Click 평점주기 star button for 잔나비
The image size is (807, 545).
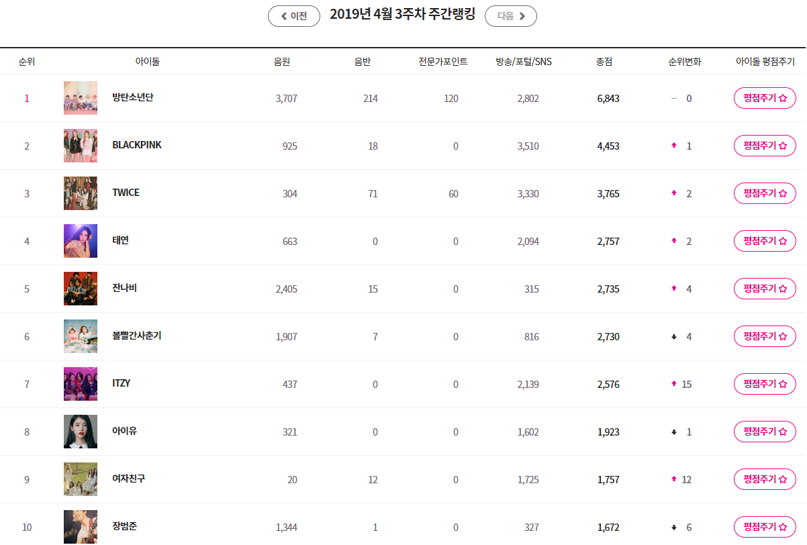[765, 289]
